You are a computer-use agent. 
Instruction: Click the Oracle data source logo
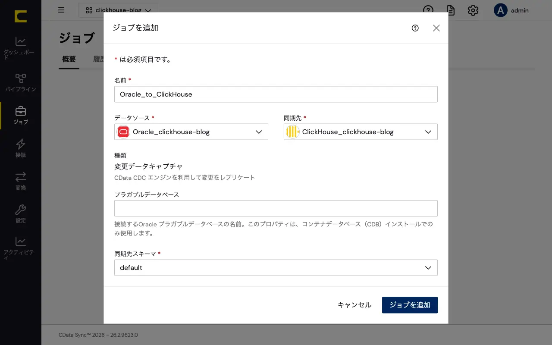123,132
